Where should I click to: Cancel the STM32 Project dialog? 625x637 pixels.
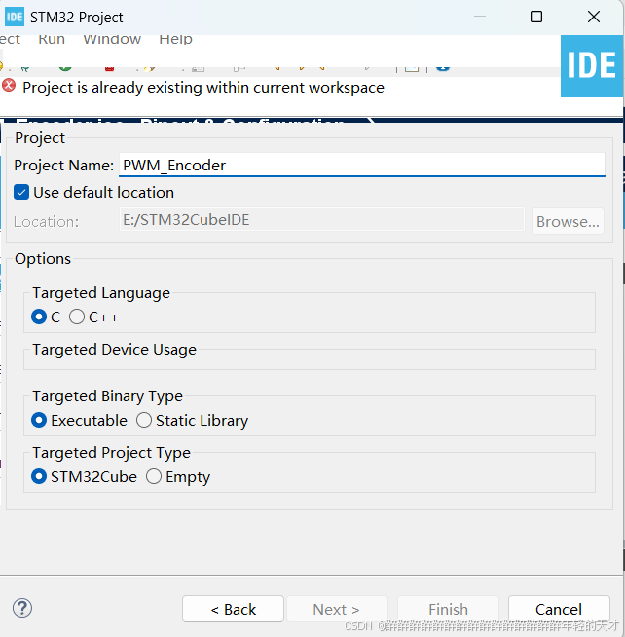point(559,609)
